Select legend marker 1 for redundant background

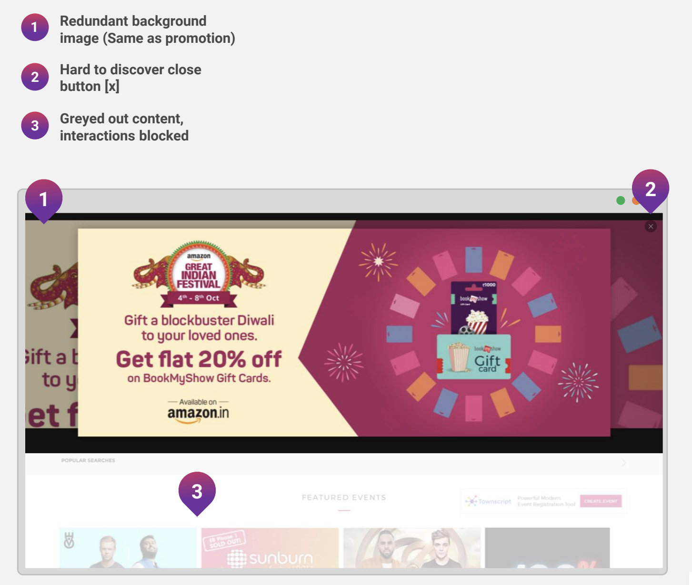point(35,28)
